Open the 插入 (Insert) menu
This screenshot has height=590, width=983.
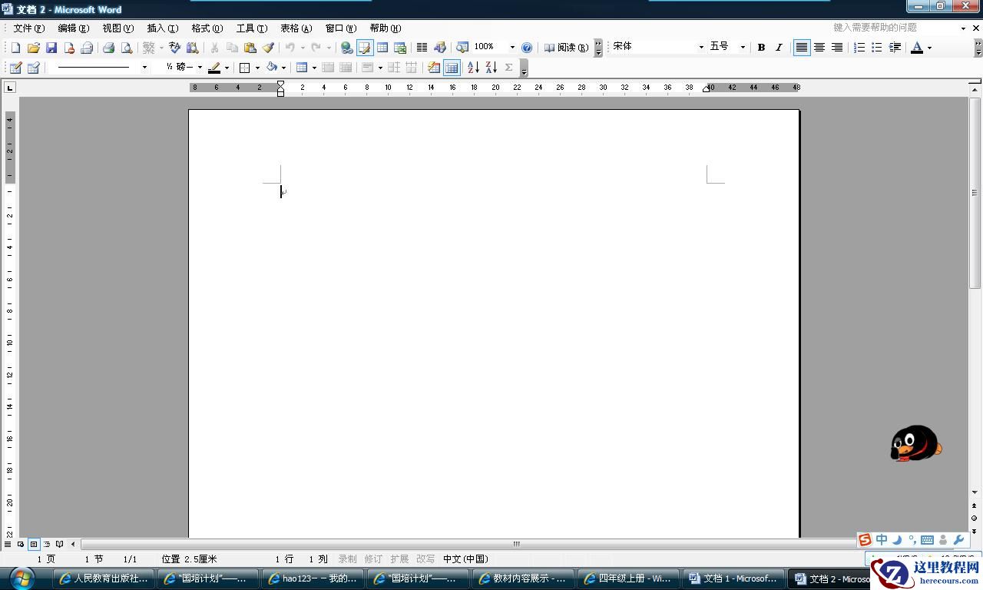point(162,28)
